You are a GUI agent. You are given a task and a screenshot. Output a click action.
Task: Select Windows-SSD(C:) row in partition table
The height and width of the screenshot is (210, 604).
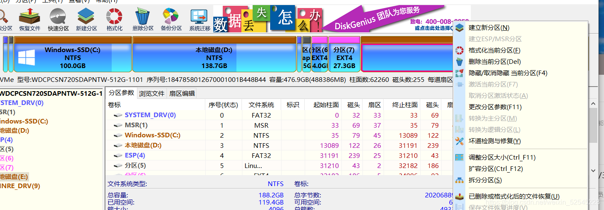pyautogui.click(x=278, y=135)
